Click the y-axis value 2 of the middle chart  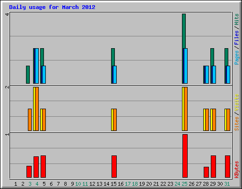(x=7, y=87)
